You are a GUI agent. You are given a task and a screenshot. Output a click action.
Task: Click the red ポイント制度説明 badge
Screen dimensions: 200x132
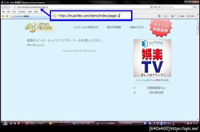[161, 28]
